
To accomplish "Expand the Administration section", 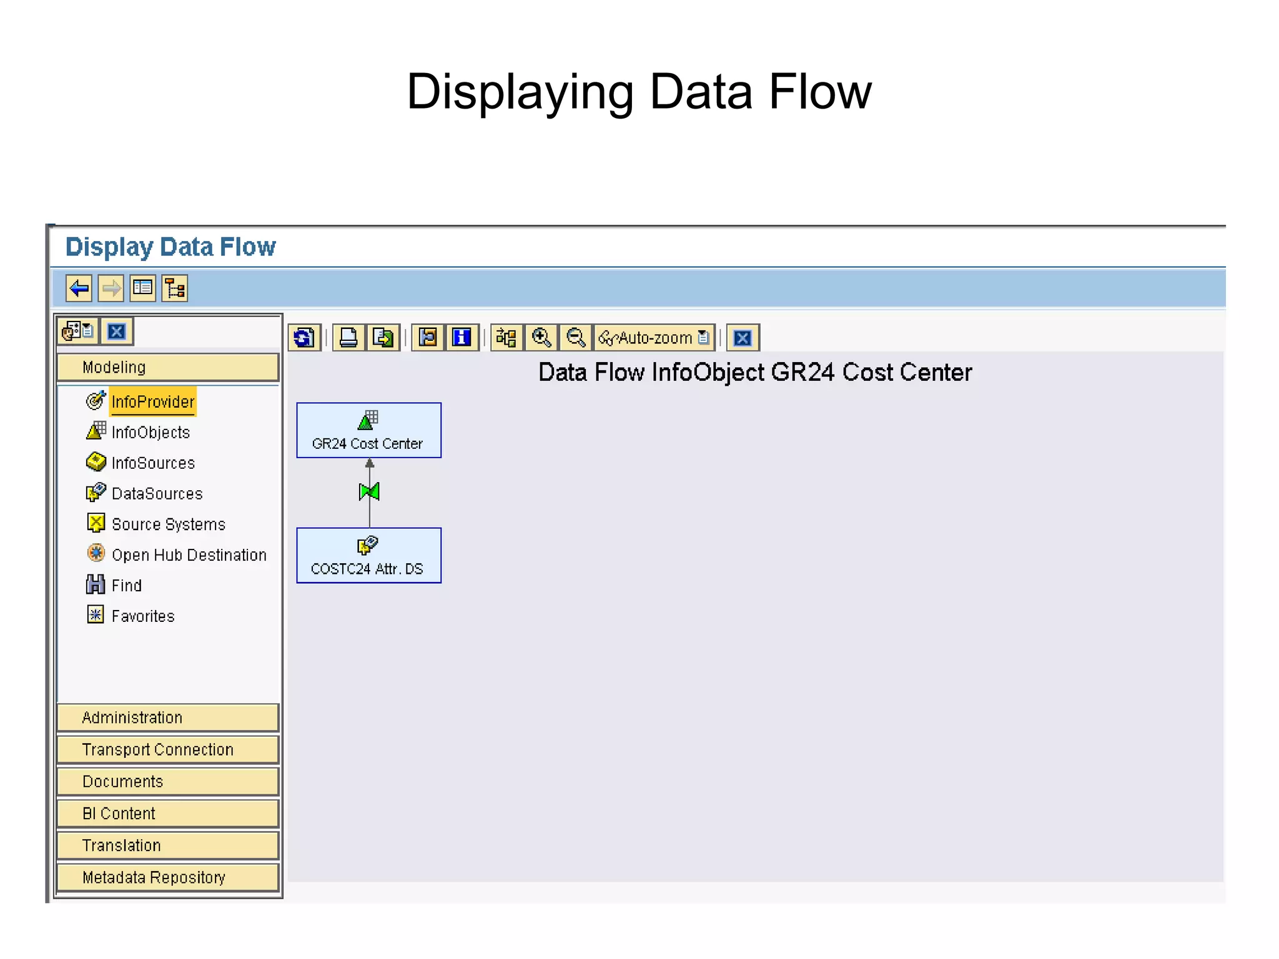I will [x=167, y=717].
